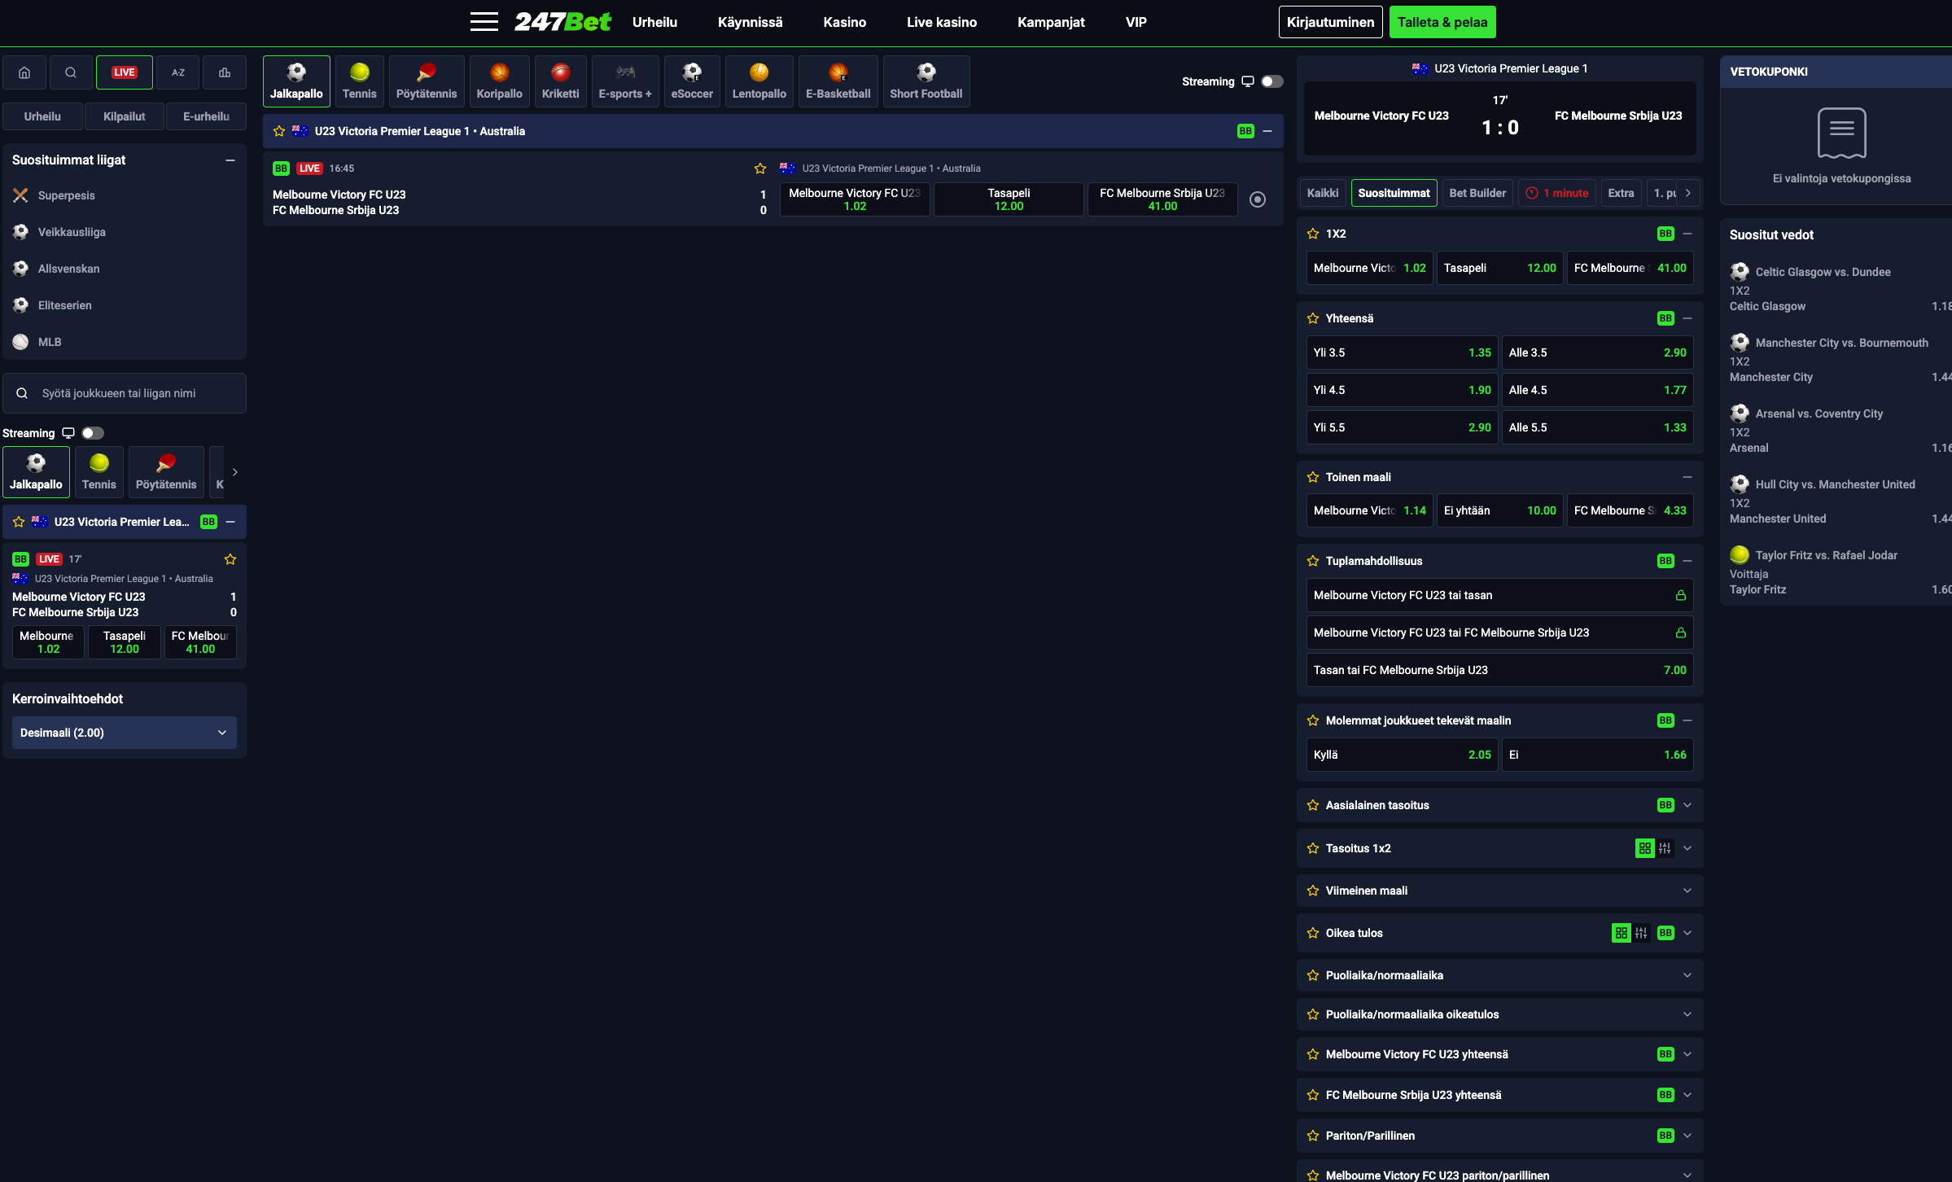Switch to the 1 minute tab

(x=1557, y=193)
